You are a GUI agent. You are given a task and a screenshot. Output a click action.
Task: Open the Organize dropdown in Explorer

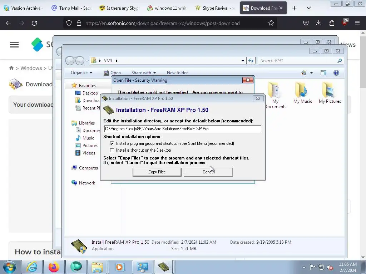[x=81, y=73]
